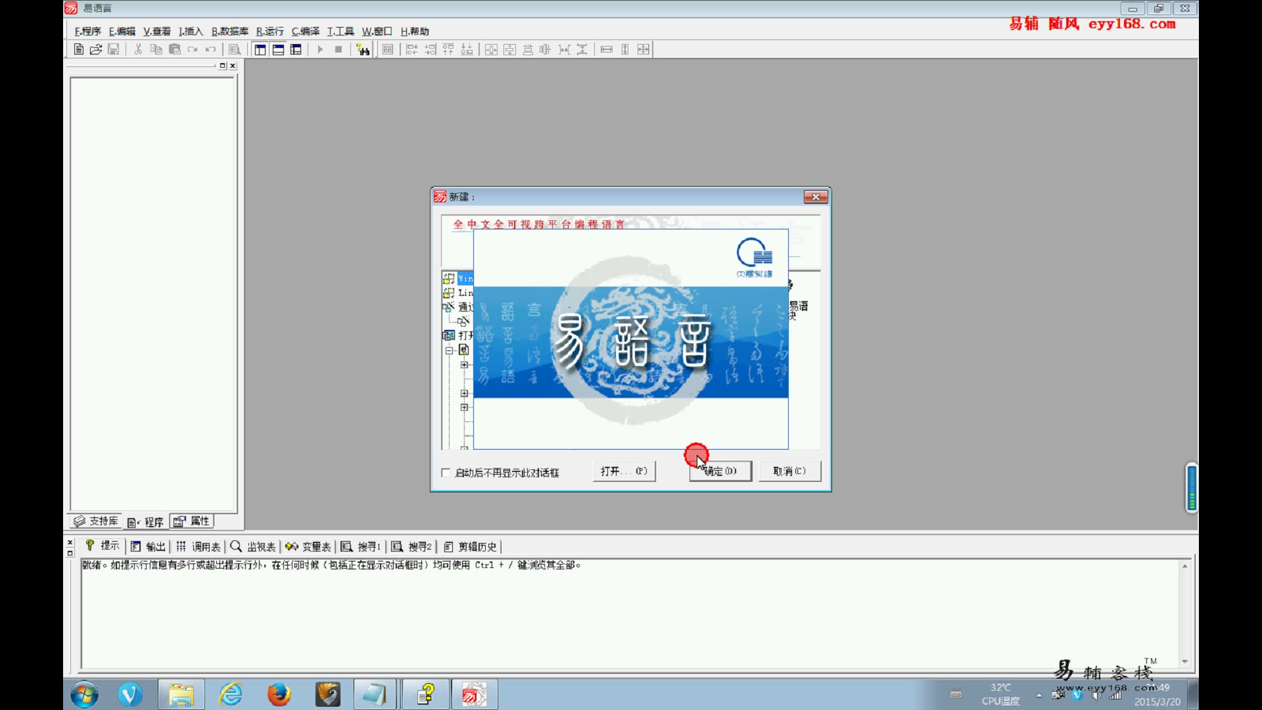The image size is (1262, 710).
Task: Click the third window layout toolbar icon
Action: pyautogui.click(x=296, y=49)
